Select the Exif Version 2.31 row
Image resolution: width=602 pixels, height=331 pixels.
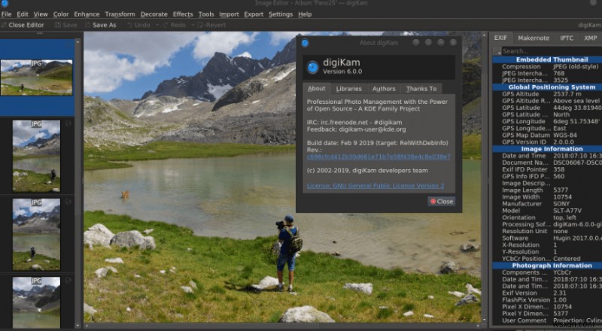[548, 293]
